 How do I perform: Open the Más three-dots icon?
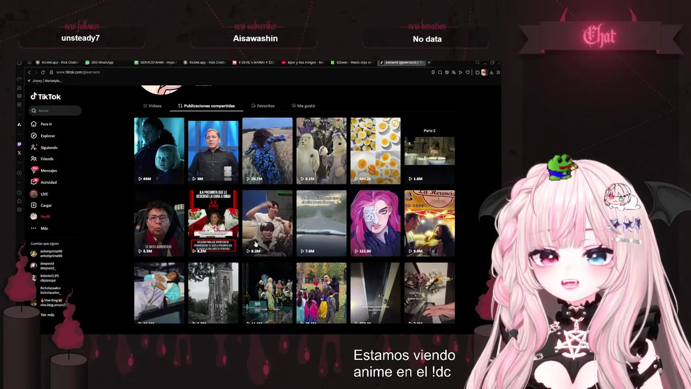point(34,228)
